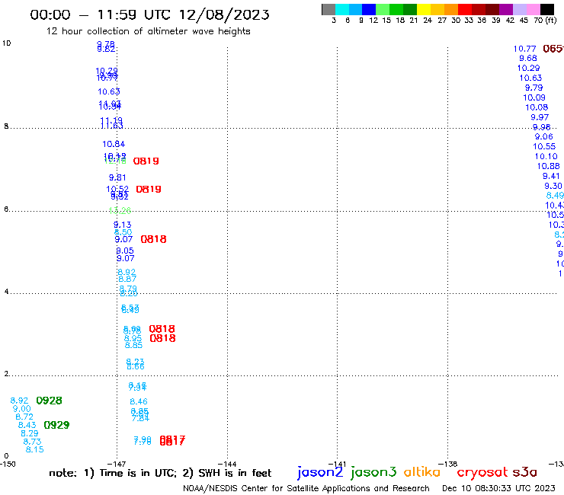The width and height of the screenshot is (564, 495).
Task: Select the '7.98' wave height value
Action: coord(143,441)
